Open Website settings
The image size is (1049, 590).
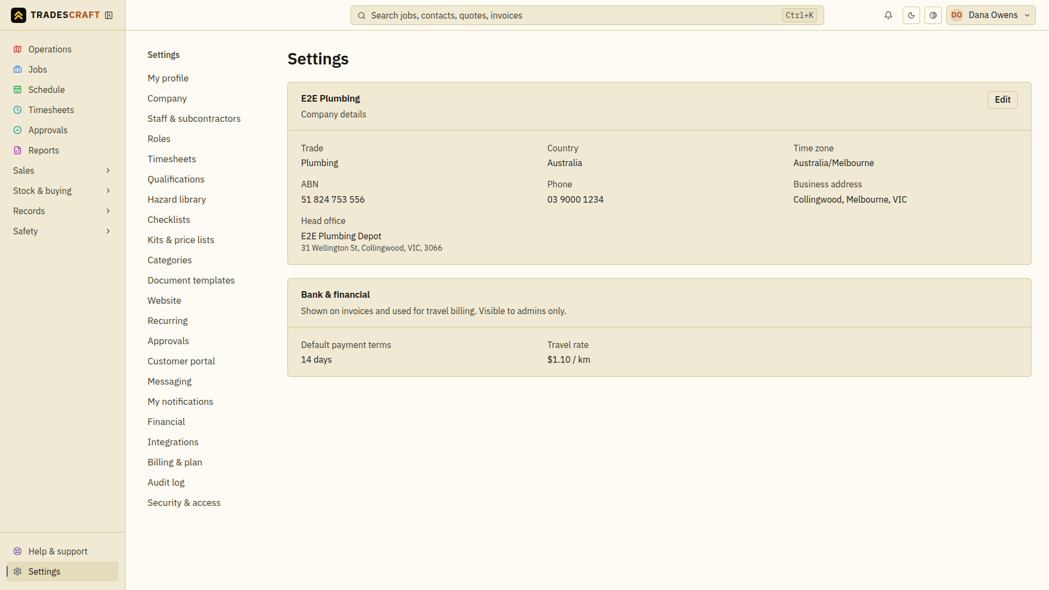tap(164, 300)
